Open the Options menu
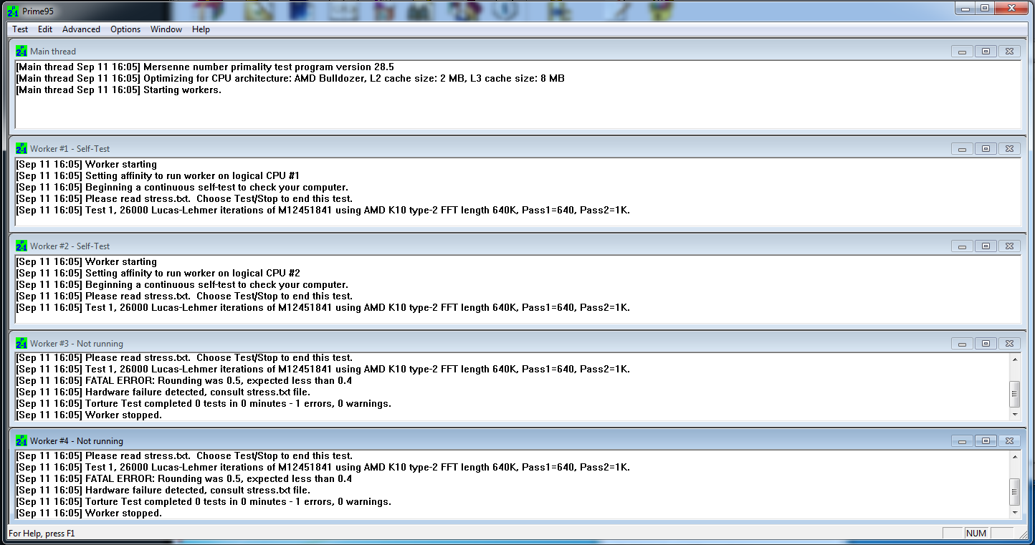The image size is (1035, 545). 125,29
